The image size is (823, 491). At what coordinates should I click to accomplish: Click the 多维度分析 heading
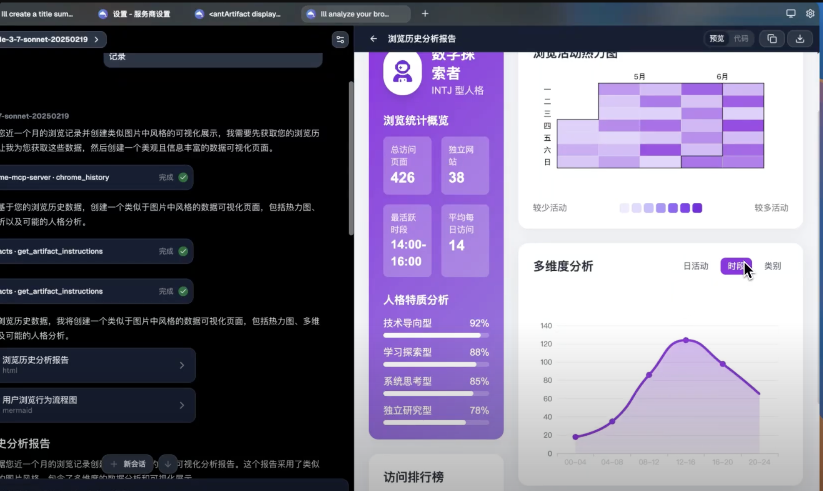(x=563, y=266)
